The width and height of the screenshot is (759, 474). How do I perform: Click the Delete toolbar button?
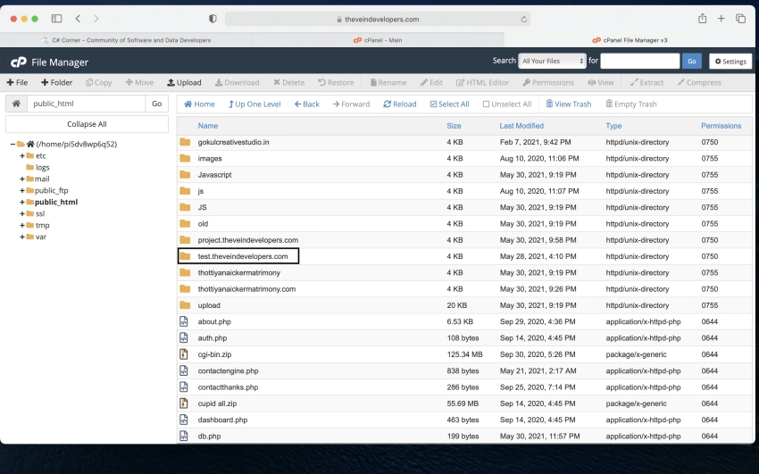[289, 82]
